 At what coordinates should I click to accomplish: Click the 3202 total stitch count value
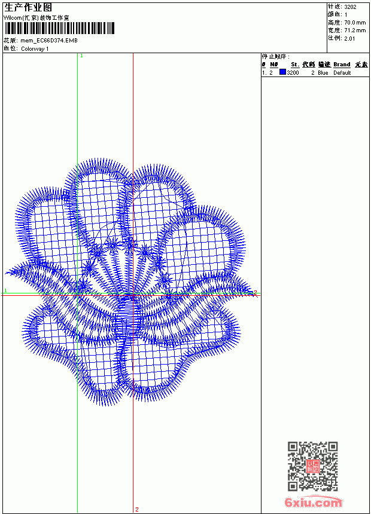pyautogui.click(x=350, y=7)
